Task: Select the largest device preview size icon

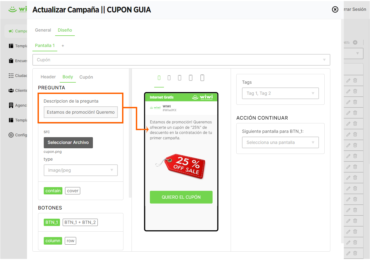Action: click(x=202, y=78)
